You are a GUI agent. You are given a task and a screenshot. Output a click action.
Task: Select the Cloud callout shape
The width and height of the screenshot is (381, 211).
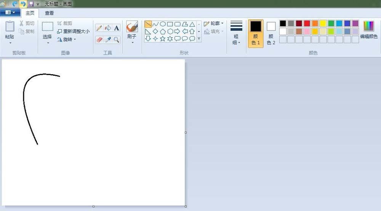pyautogui.click(x=192, y=38)
